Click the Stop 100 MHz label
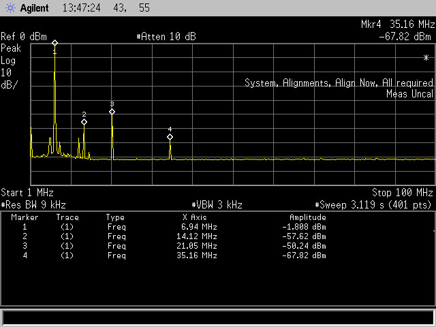436x327 pixels. pos(403,192)
